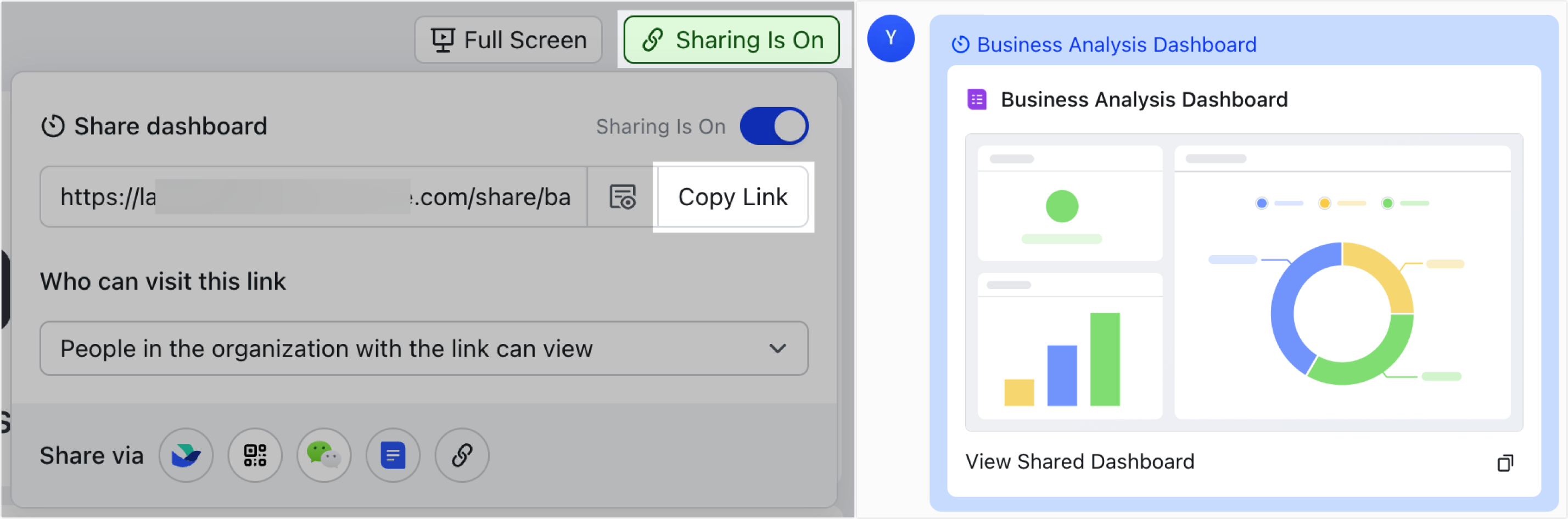Image resolution: width=1568 pixels, height=519 pixels.
Task: Open the link preview icon beside Copy Link
Action: 622,196
